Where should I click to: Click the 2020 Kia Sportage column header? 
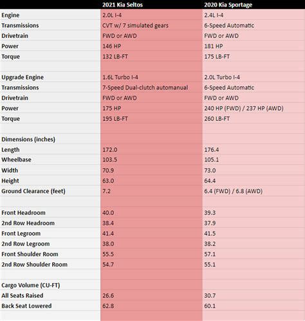(x=228, y=5)
